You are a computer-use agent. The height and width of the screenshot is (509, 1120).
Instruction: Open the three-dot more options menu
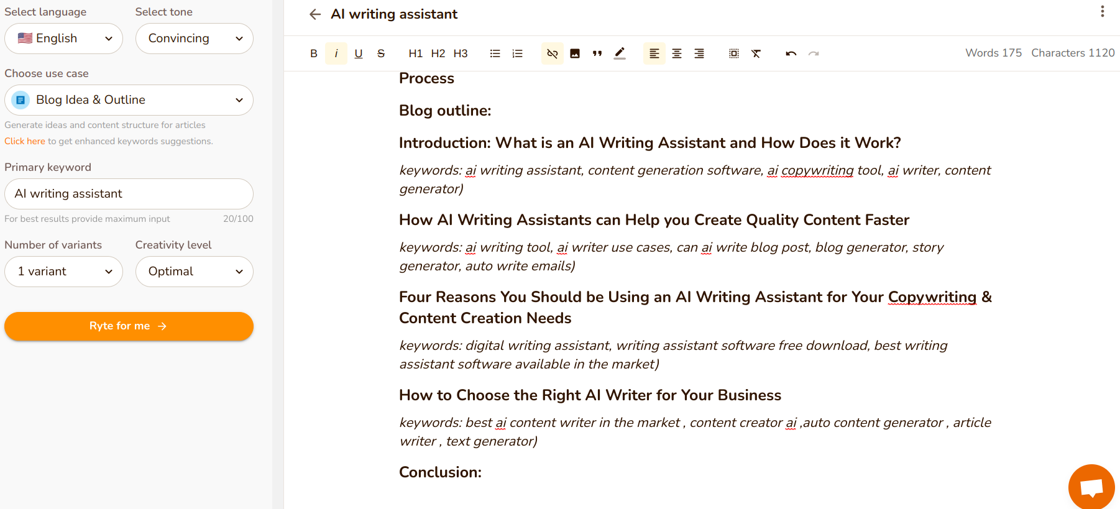click(1103, 11)
